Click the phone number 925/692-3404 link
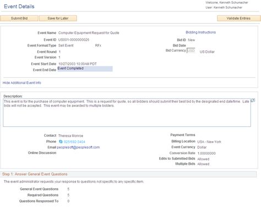This screenshot has height=208, width=261. [74, 142]
